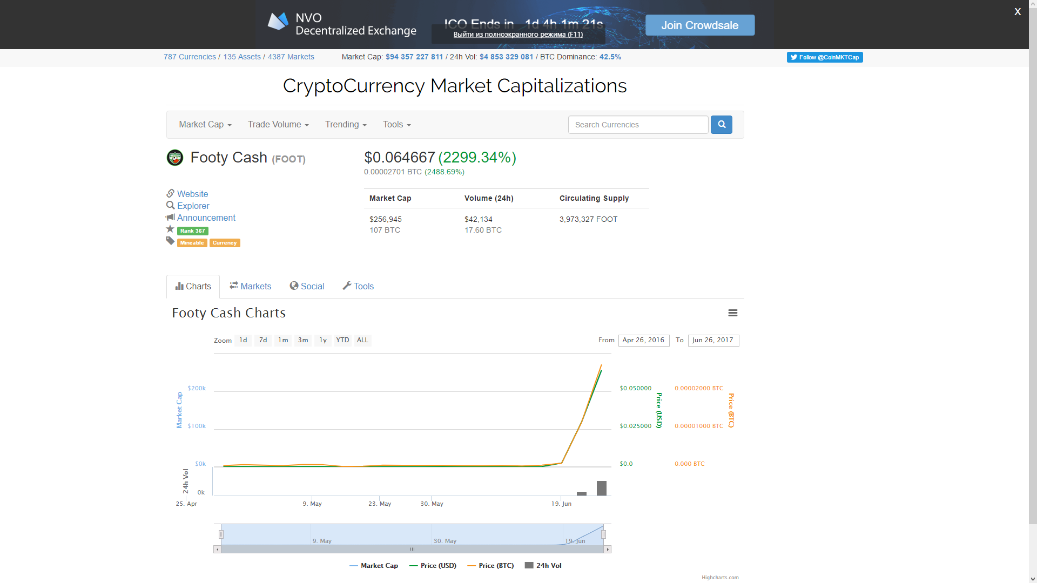The image size is (1037, 583).
Task: Set chart zoom to 1m
Action: [283, 340]
